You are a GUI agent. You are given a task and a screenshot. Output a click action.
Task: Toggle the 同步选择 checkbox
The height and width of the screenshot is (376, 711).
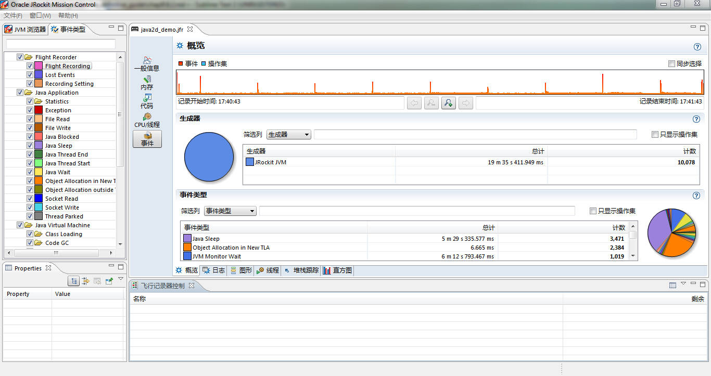point(671,63)
